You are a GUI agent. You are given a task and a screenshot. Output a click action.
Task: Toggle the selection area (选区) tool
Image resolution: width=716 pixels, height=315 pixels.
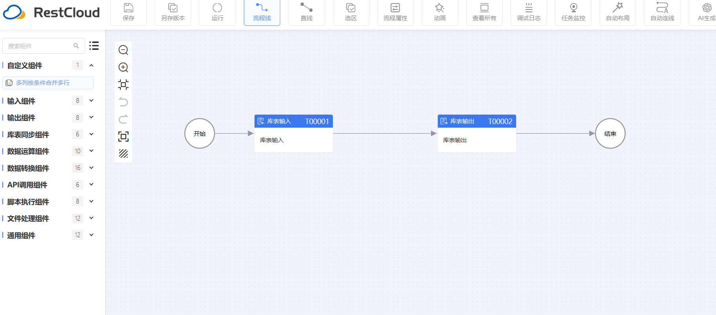(351, 12)
